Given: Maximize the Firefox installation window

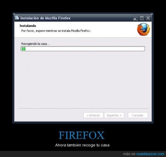Looking at the screenshot, I should (142, 18).
